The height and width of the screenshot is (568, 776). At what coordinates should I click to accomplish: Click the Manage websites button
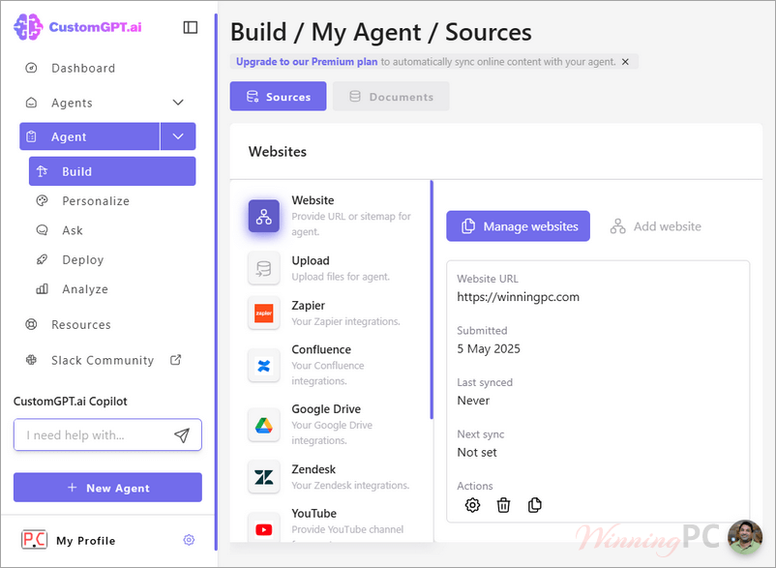tap(519, 226)
